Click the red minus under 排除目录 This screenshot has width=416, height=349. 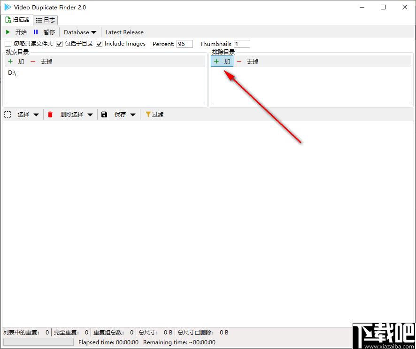[x=239, y=62]
